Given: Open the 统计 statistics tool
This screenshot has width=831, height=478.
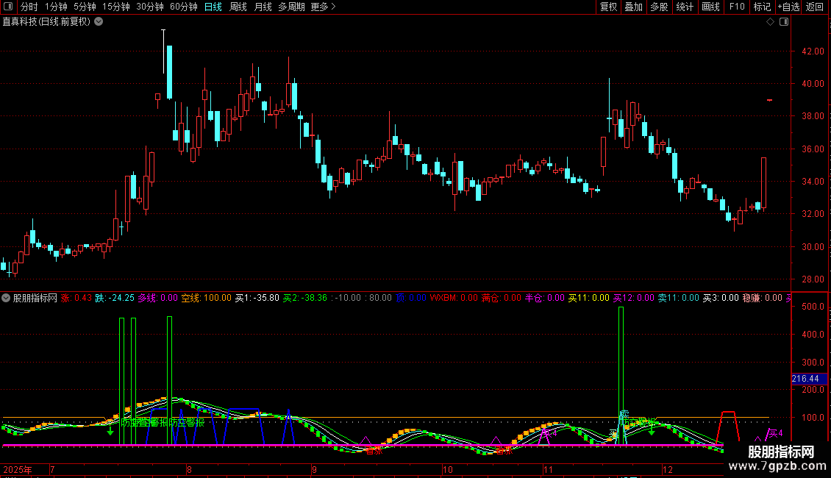Looking at the screenshot, I should (x=685, y=7).
